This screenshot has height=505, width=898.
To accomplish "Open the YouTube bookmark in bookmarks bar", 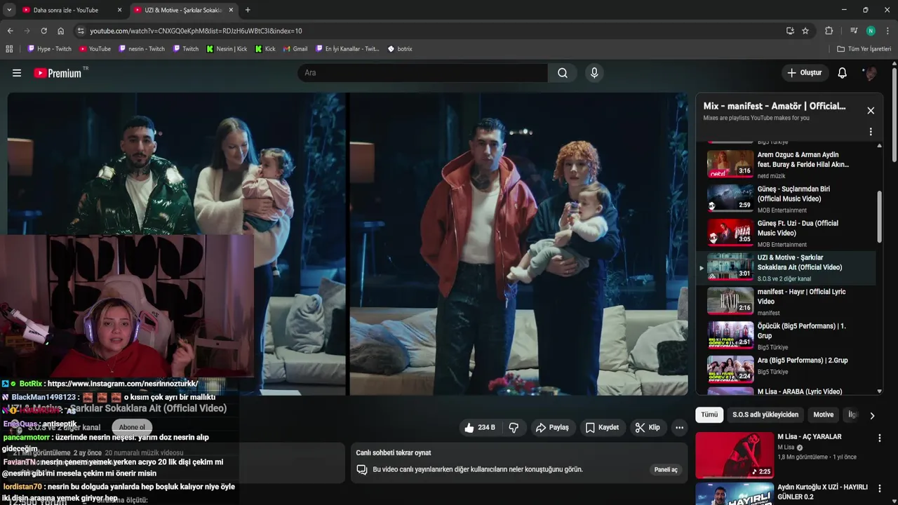I will pos(95,49).
